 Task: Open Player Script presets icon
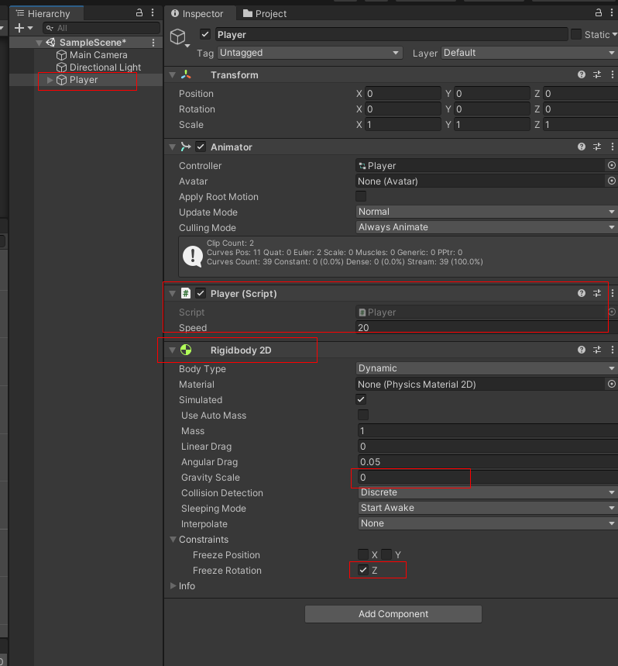coord(597,293)
